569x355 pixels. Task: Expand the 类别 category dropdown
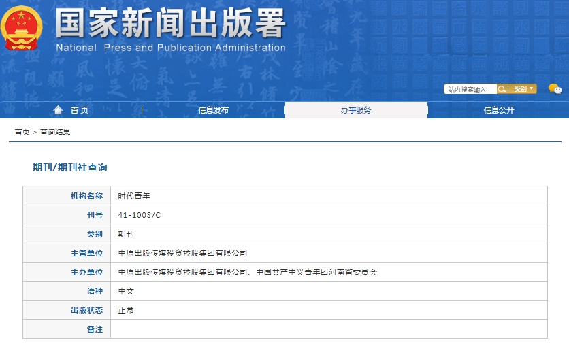[x=523, y=89]
